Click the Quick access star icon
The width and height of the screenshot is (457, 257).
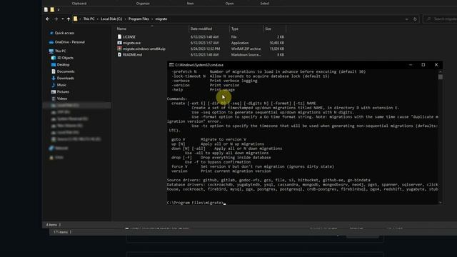pos(51,34)
